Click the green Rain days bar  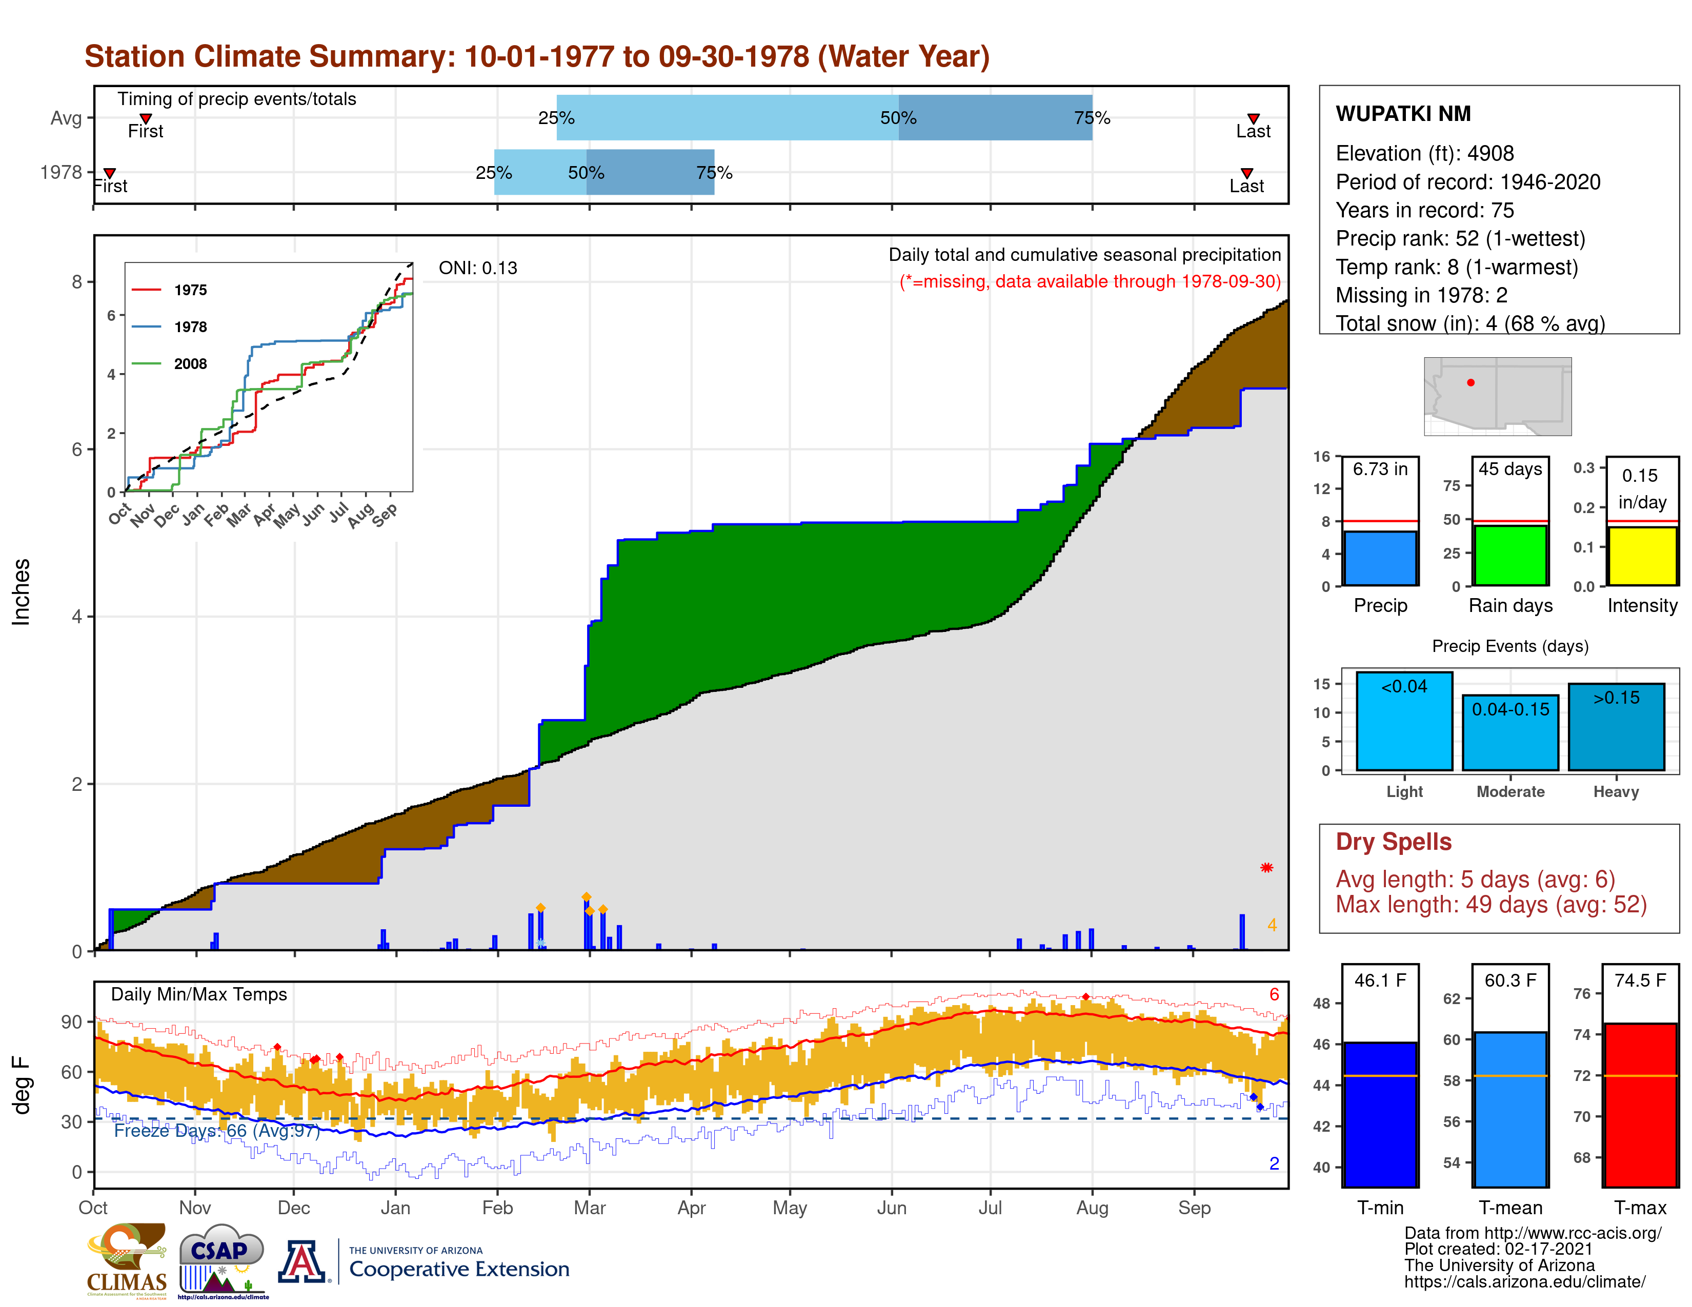click(1510, 555)
